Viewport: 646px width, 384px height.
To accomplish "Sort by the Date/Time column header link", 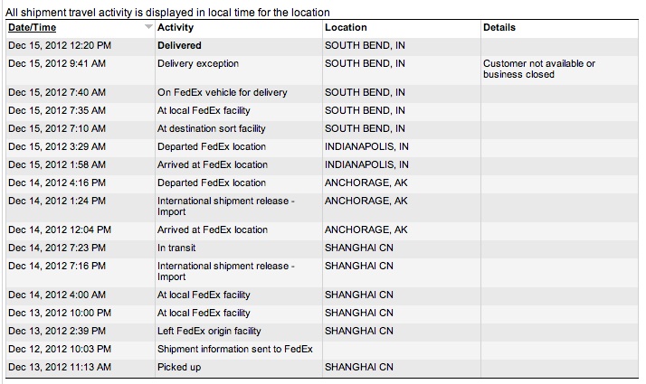I will point(33,28).
